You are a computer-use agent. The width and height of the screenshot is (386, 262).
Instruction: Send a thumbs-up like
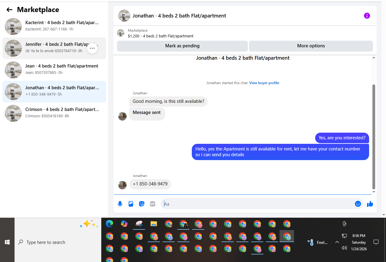point(370,204)
